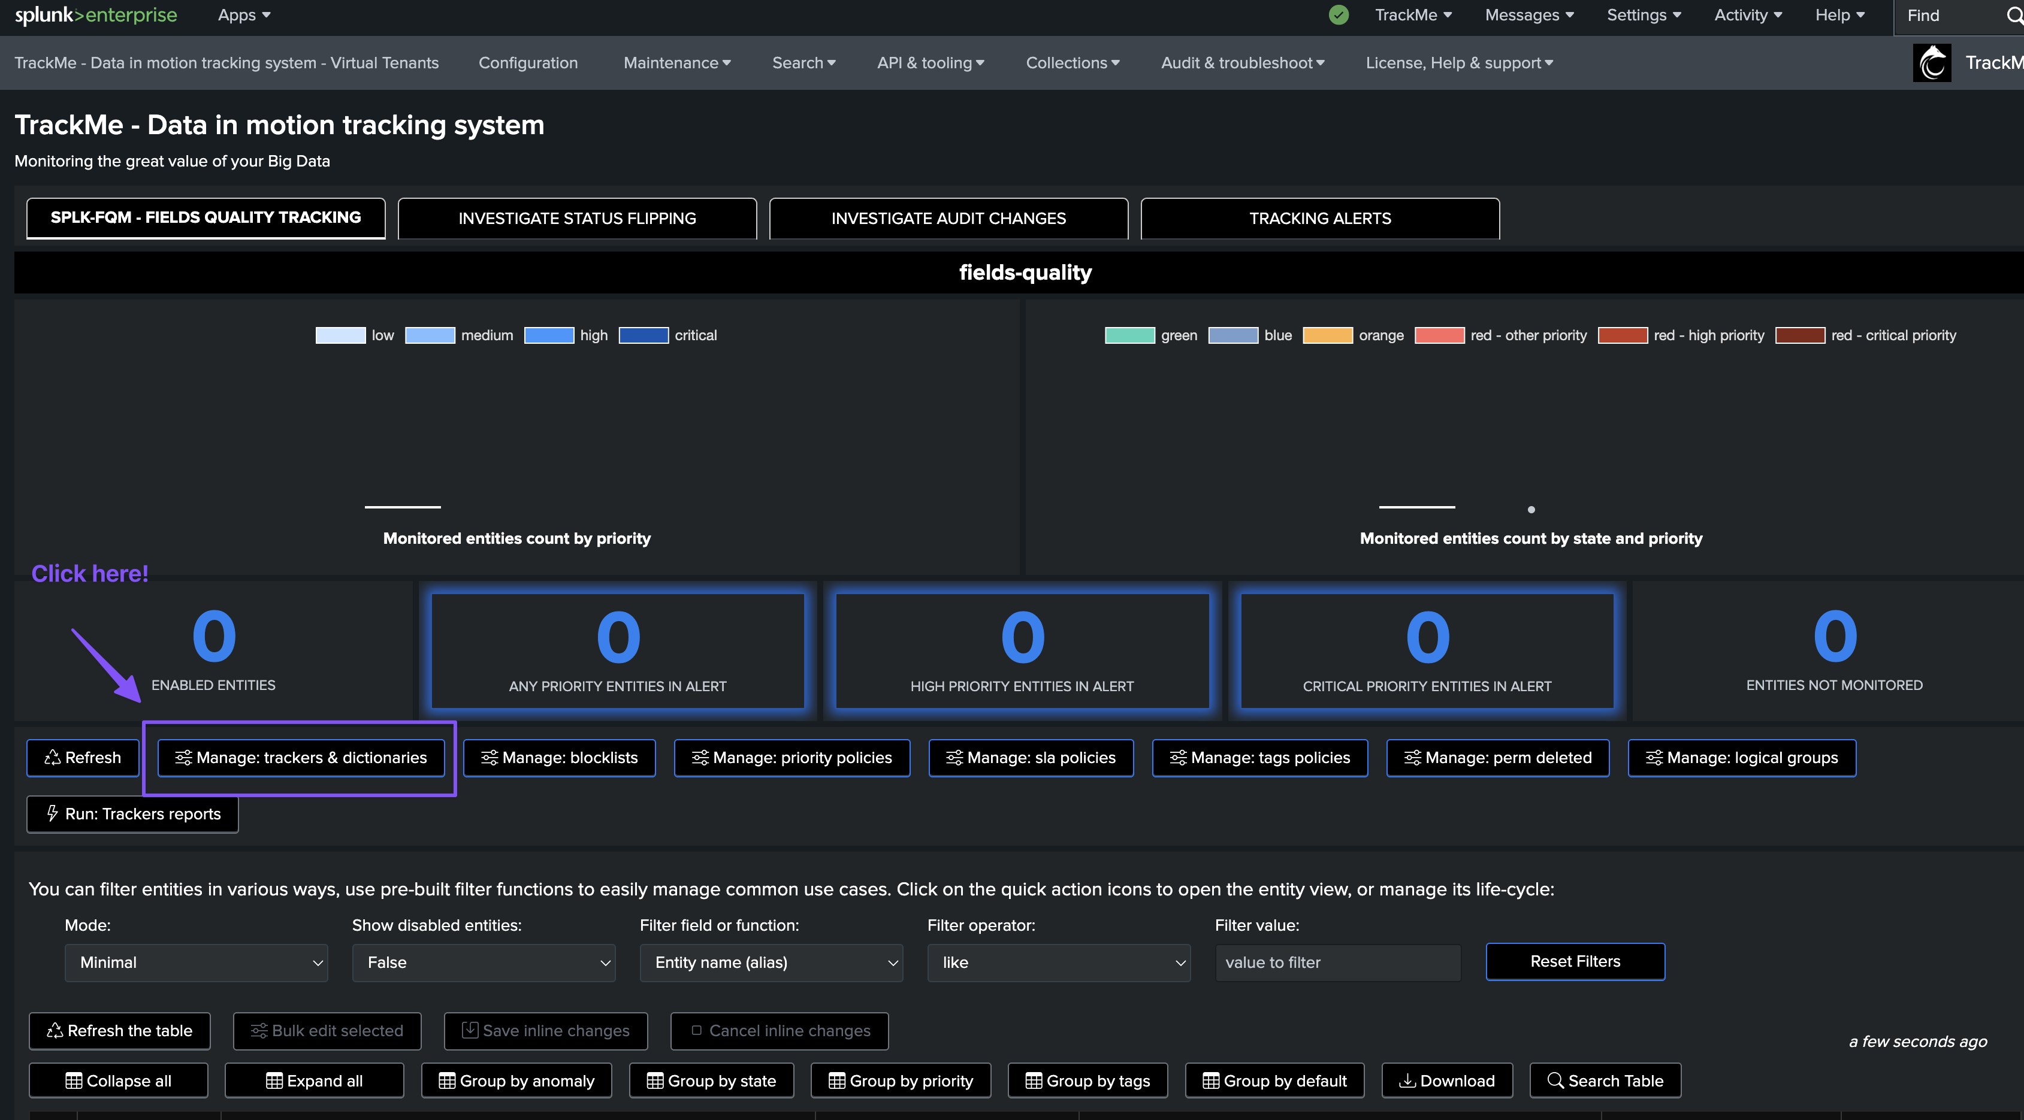The image size is (2024, 1120).
Task: Click the Filter value input field
Action: tap(1338, 962)
